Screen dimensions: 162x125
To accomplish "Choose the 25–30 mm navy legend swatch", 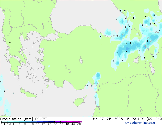I will 51,122.
